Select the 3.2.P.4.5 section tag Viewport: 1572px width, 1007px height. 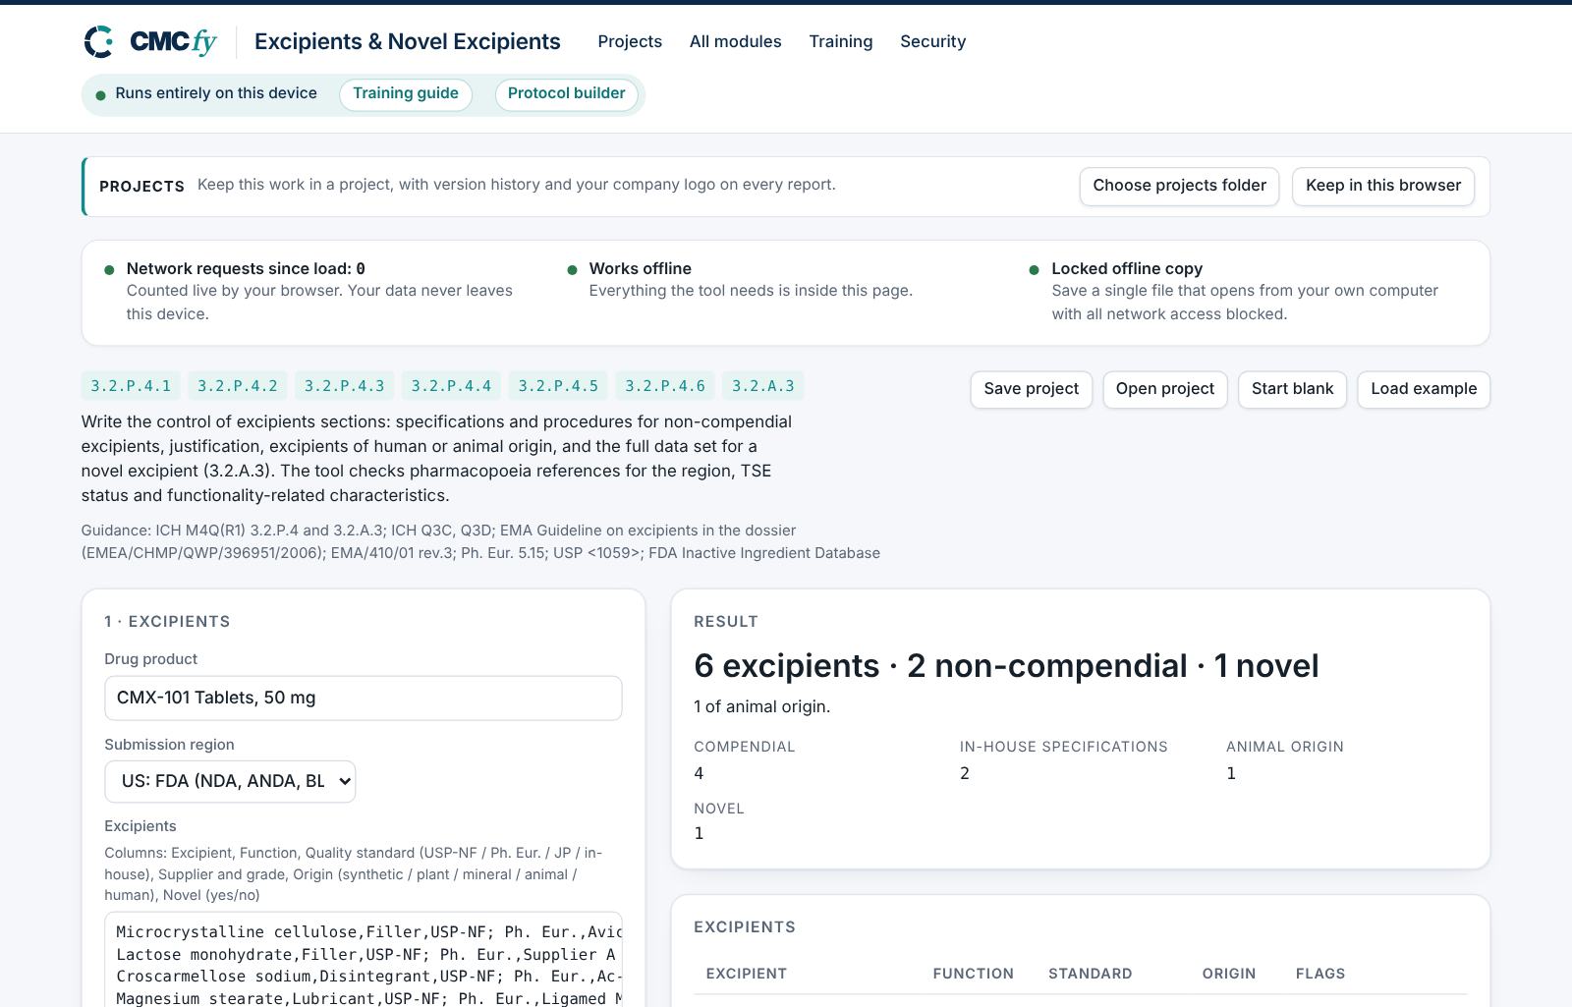point(558,386)
